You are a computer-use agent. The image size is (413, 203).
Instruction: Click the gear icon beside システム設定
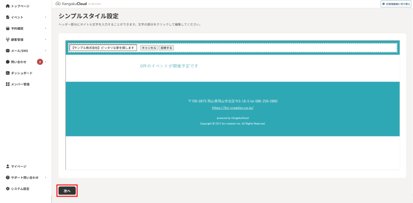pos(8,189)
